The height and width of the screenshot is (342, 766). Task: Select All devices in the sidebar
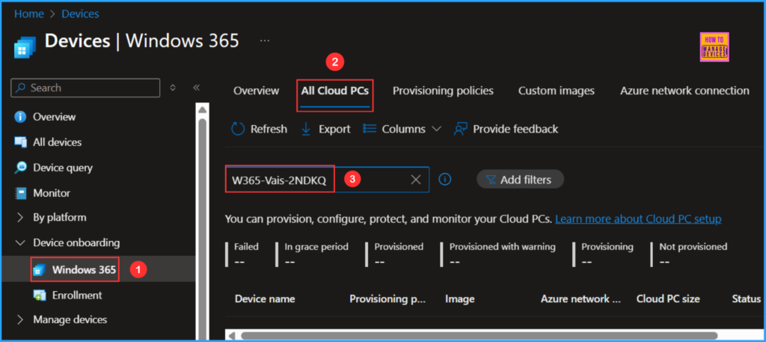[57, 142]
